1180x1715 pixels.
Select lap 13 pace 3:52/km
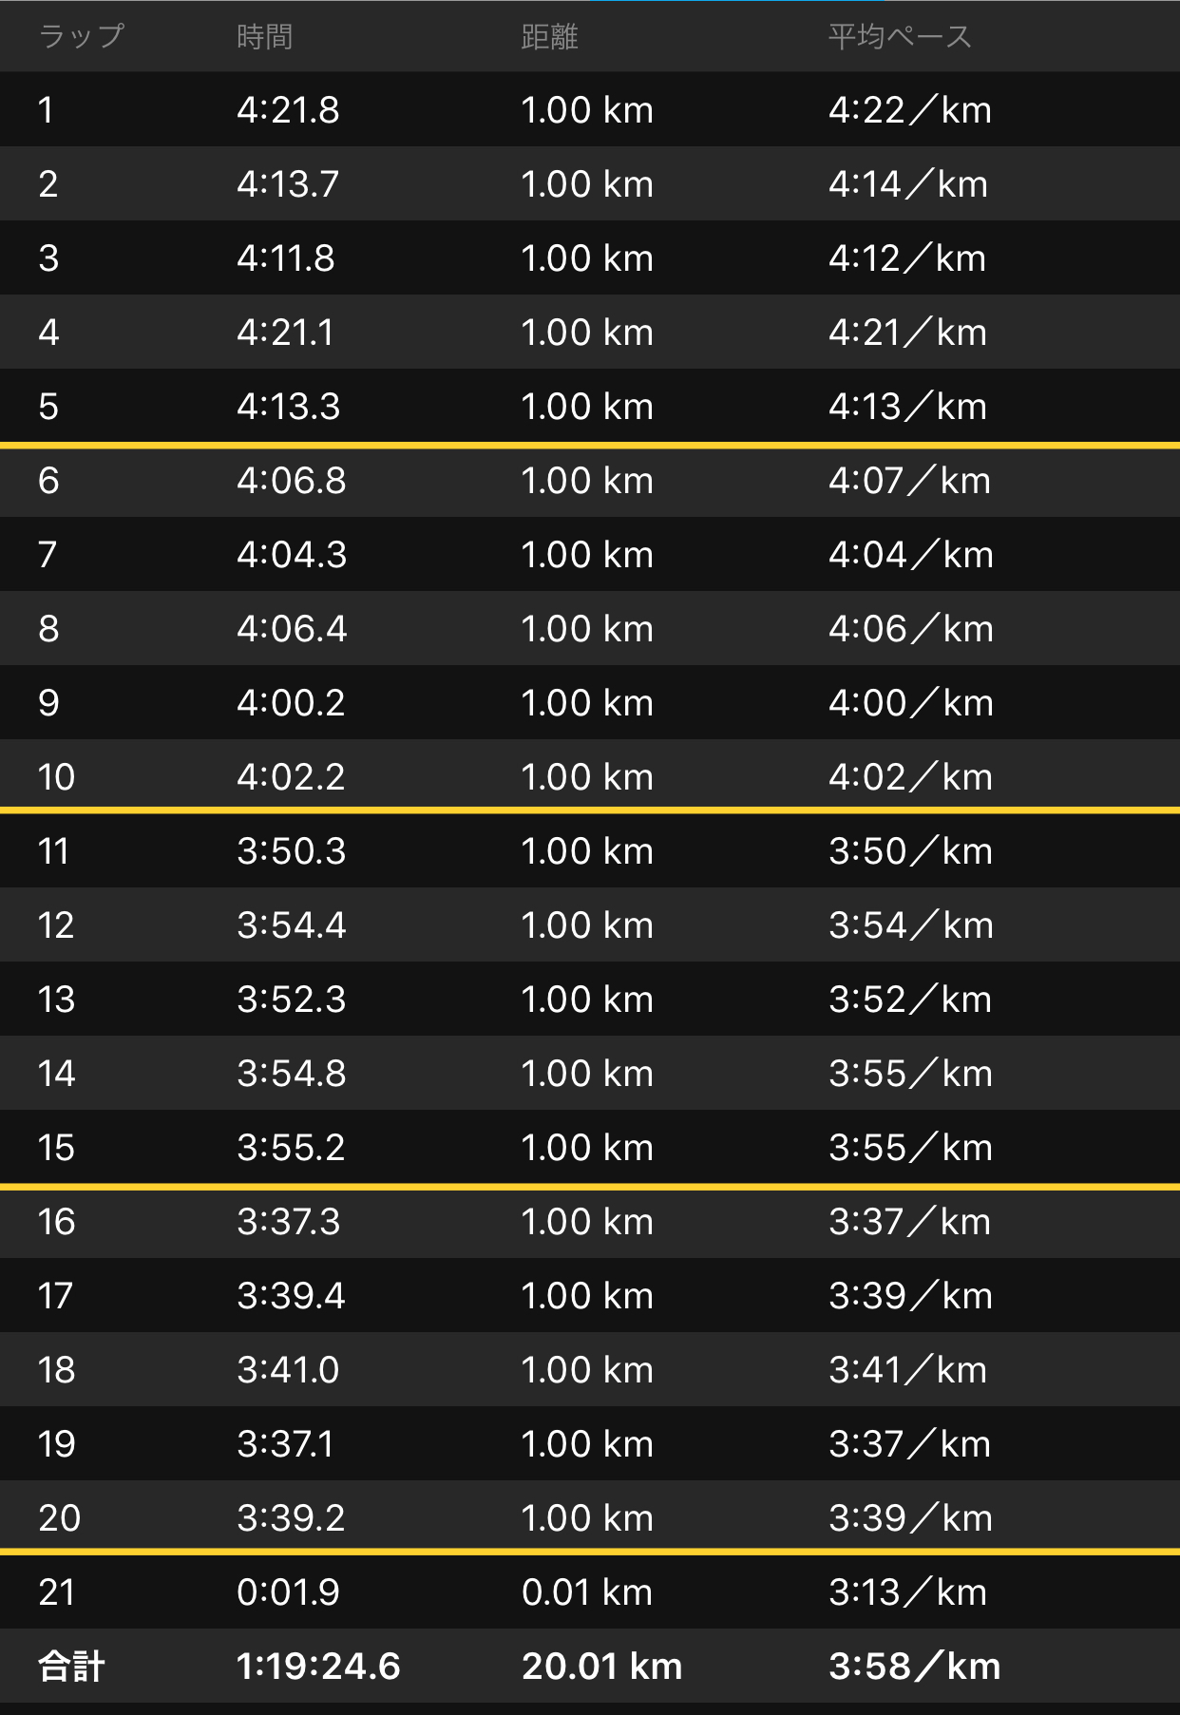(x=910, y=1000)
